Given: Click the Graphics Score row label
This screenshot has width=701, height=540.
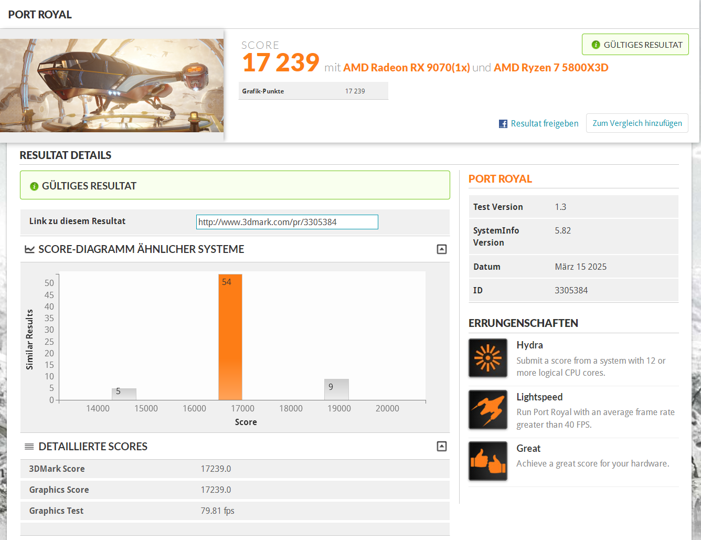Looking at the screenshot, I should tap(59, 490).
